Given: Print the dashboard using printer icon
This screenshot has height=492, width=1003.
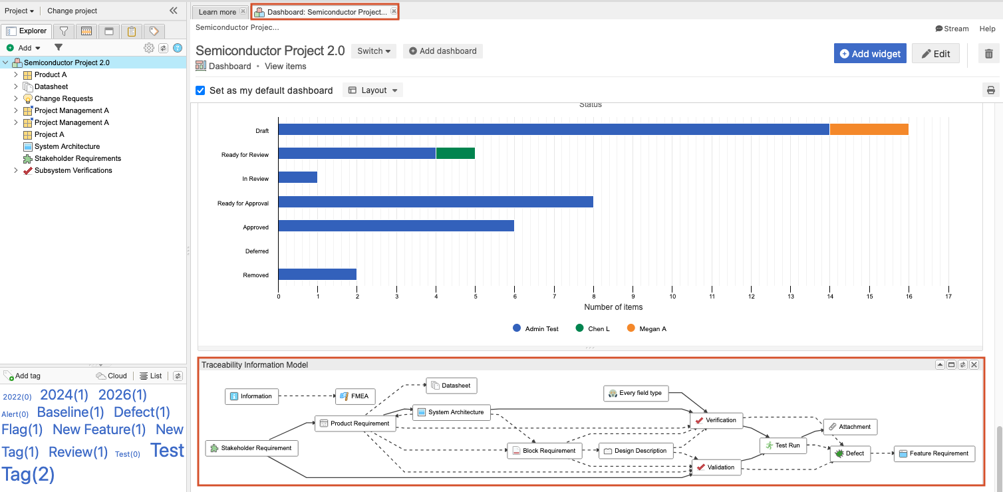Looking at the screenshot, I should click(991, 90).
